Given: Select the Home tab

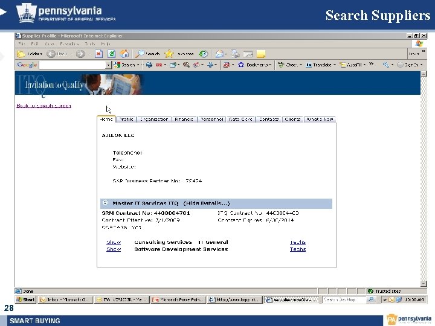Looking at the screenshot, I should [106, 119].
